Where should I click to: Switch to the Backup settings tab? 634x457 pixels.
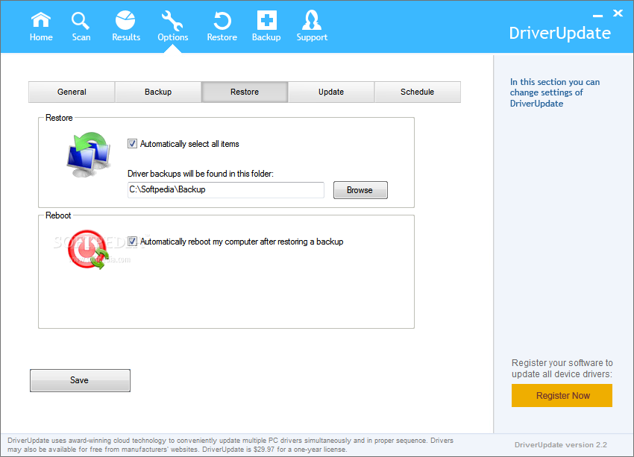pos(158,92)
